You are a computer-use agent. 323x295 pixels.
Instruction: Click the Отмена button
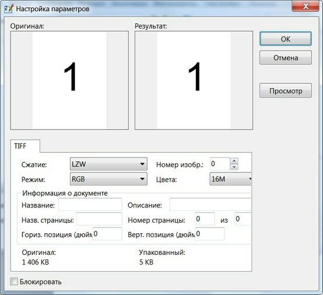pyautogui.click(x=286, y=58)
